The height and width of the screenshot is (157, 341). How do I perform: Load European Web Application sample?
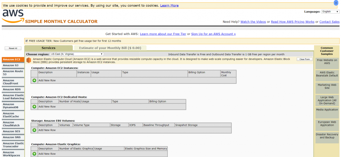(327, 125)
